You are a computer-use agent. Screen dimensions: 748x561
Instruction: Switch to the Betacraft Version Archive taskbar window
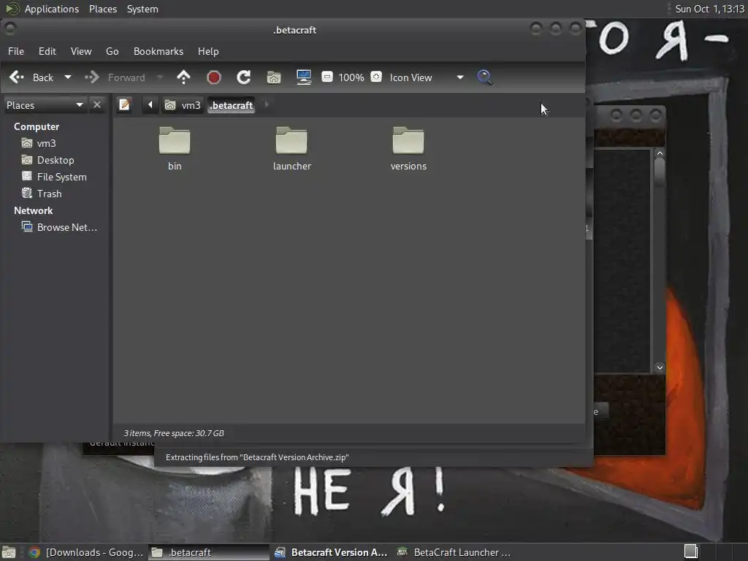coord(331,552)
